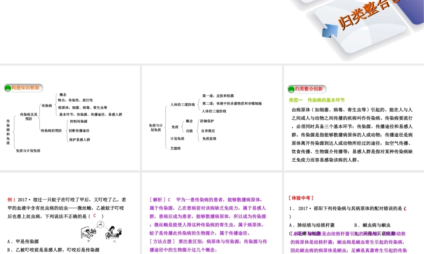
Task: Click the ［解析］C heading
Action: tap(160, 200)
